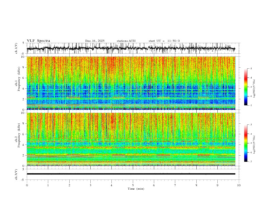This screenshot has height=208, width=269.
Task: Click inside the ch.1 spectrogram panel
Action: pos(131,83)
